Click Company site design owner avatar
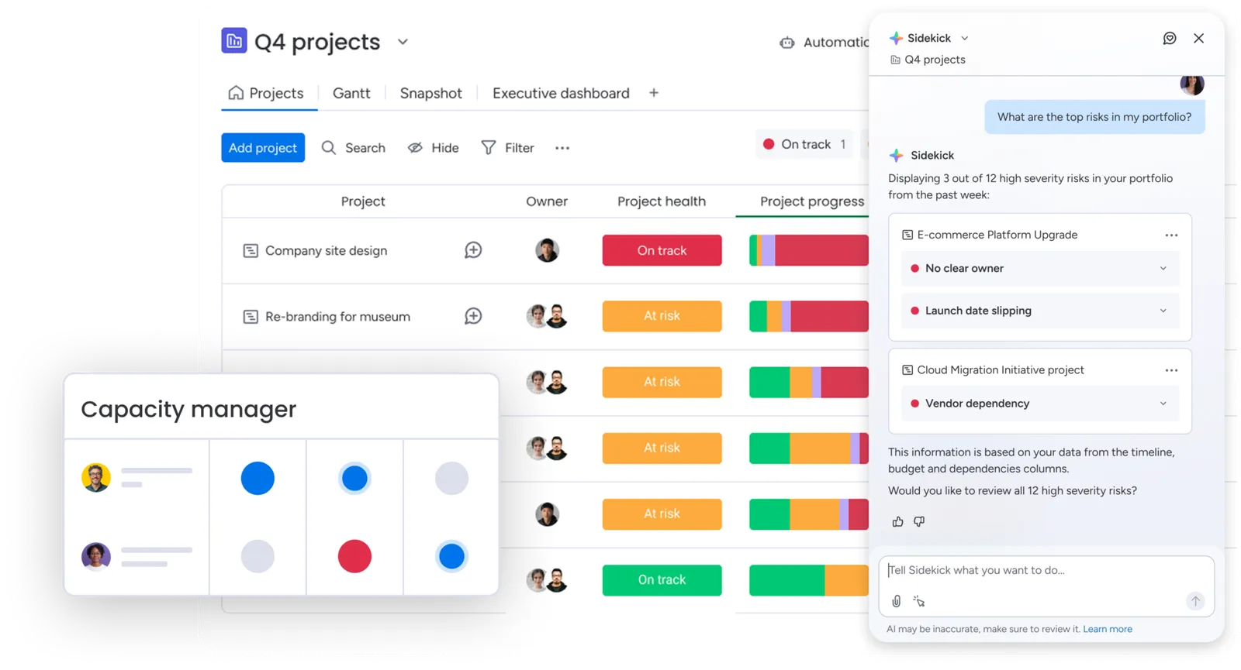 547,250
